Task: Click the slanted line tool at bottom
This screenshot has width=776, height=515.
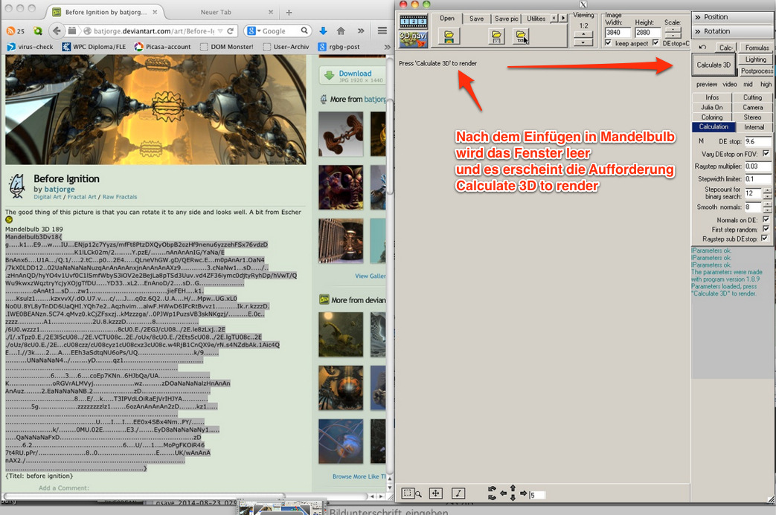Action: pyautogui.click(x=458, y=493)
